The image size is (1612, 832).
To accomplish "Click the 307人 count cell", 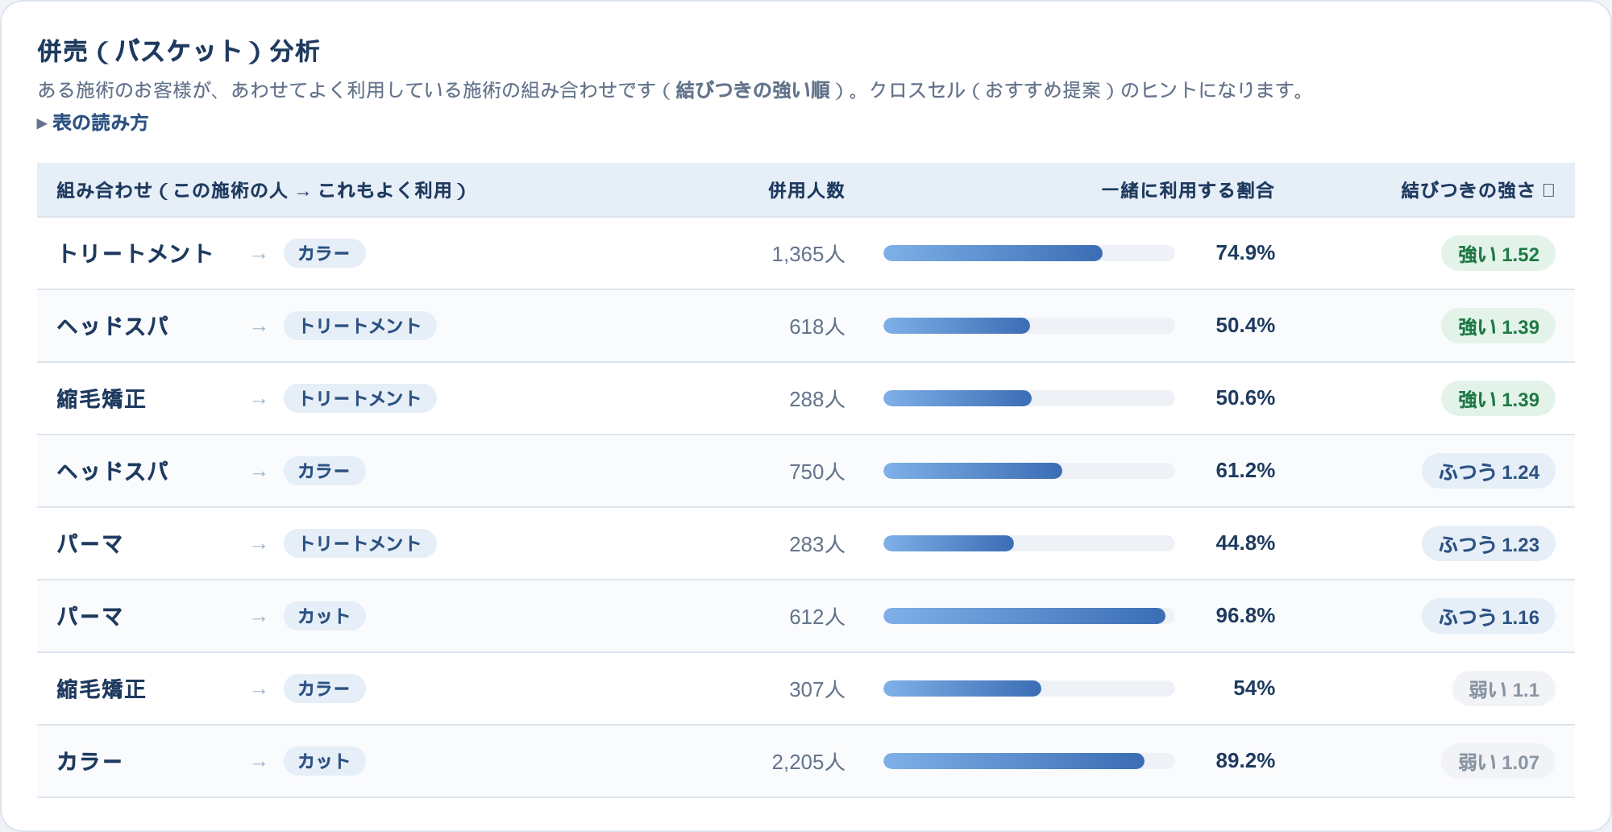I will (x=816, y=689).
